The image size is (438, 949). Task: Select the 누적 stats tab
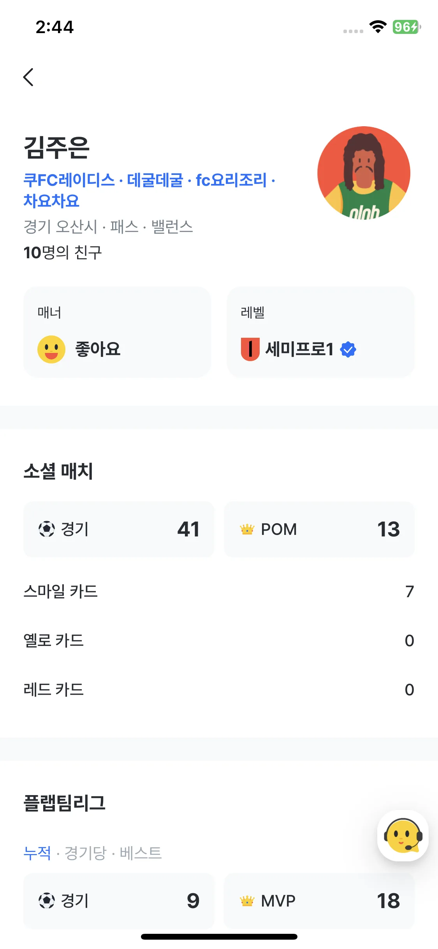click(37, 853)
